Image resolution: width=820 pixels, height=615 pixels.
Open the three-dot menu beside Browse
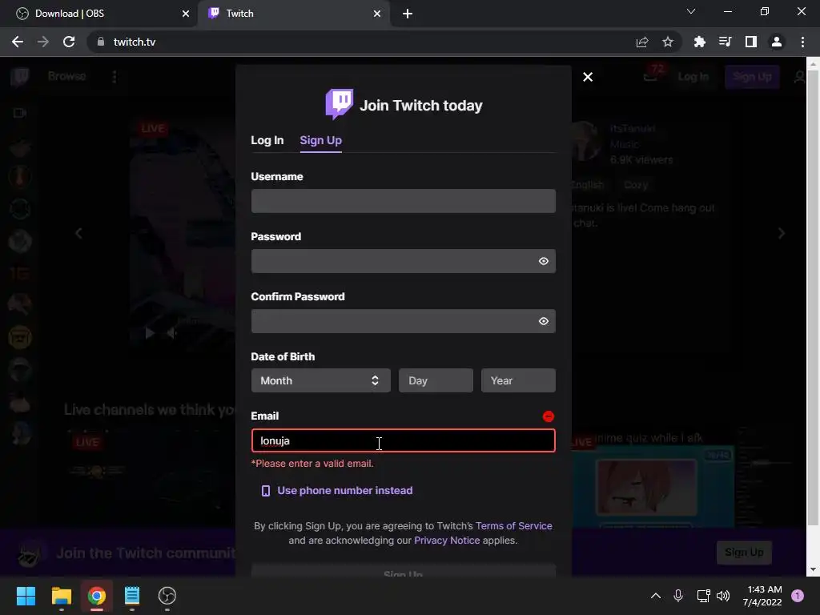pos(115,77)
